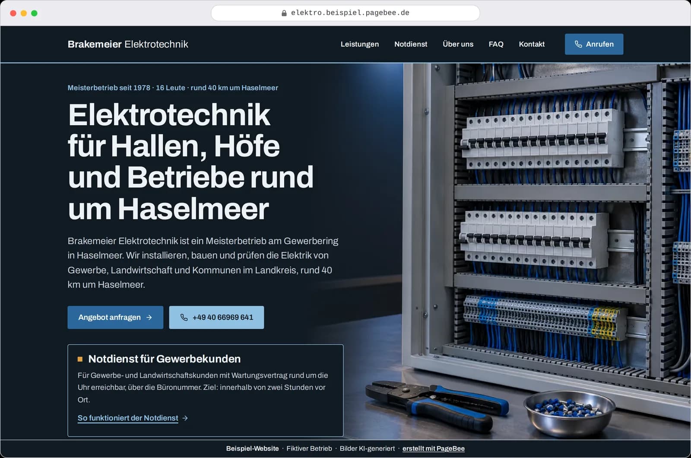Open the Über uns page
The image size is (691, 458).
point(458,44)
